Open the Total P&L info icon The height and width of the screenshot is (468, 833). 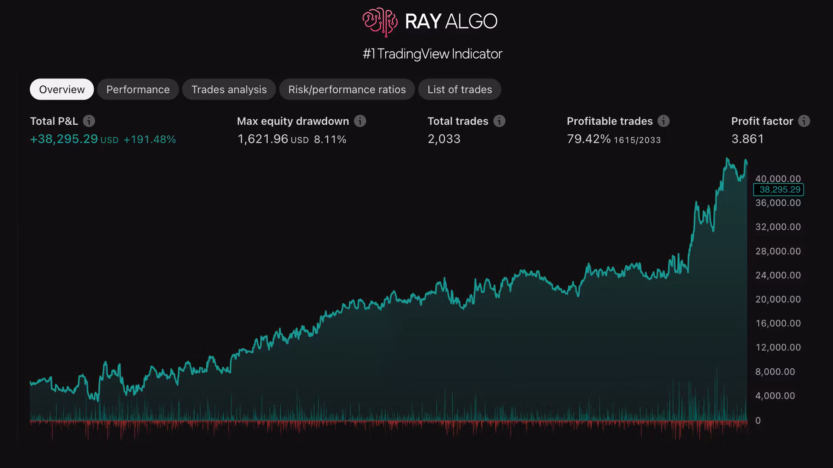89,121
